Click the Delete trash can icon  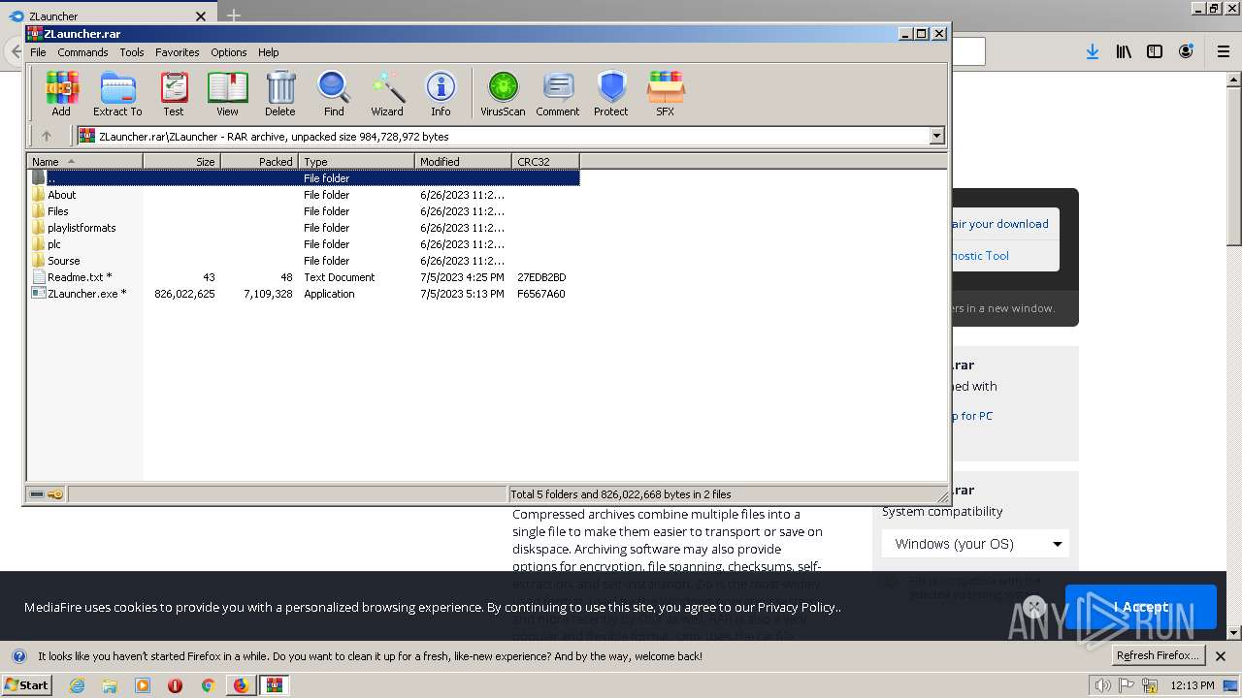point(280,94)
